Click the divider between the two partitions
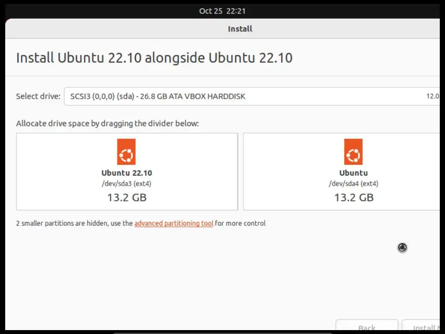The image size is (445, 334). pos(240,171)
